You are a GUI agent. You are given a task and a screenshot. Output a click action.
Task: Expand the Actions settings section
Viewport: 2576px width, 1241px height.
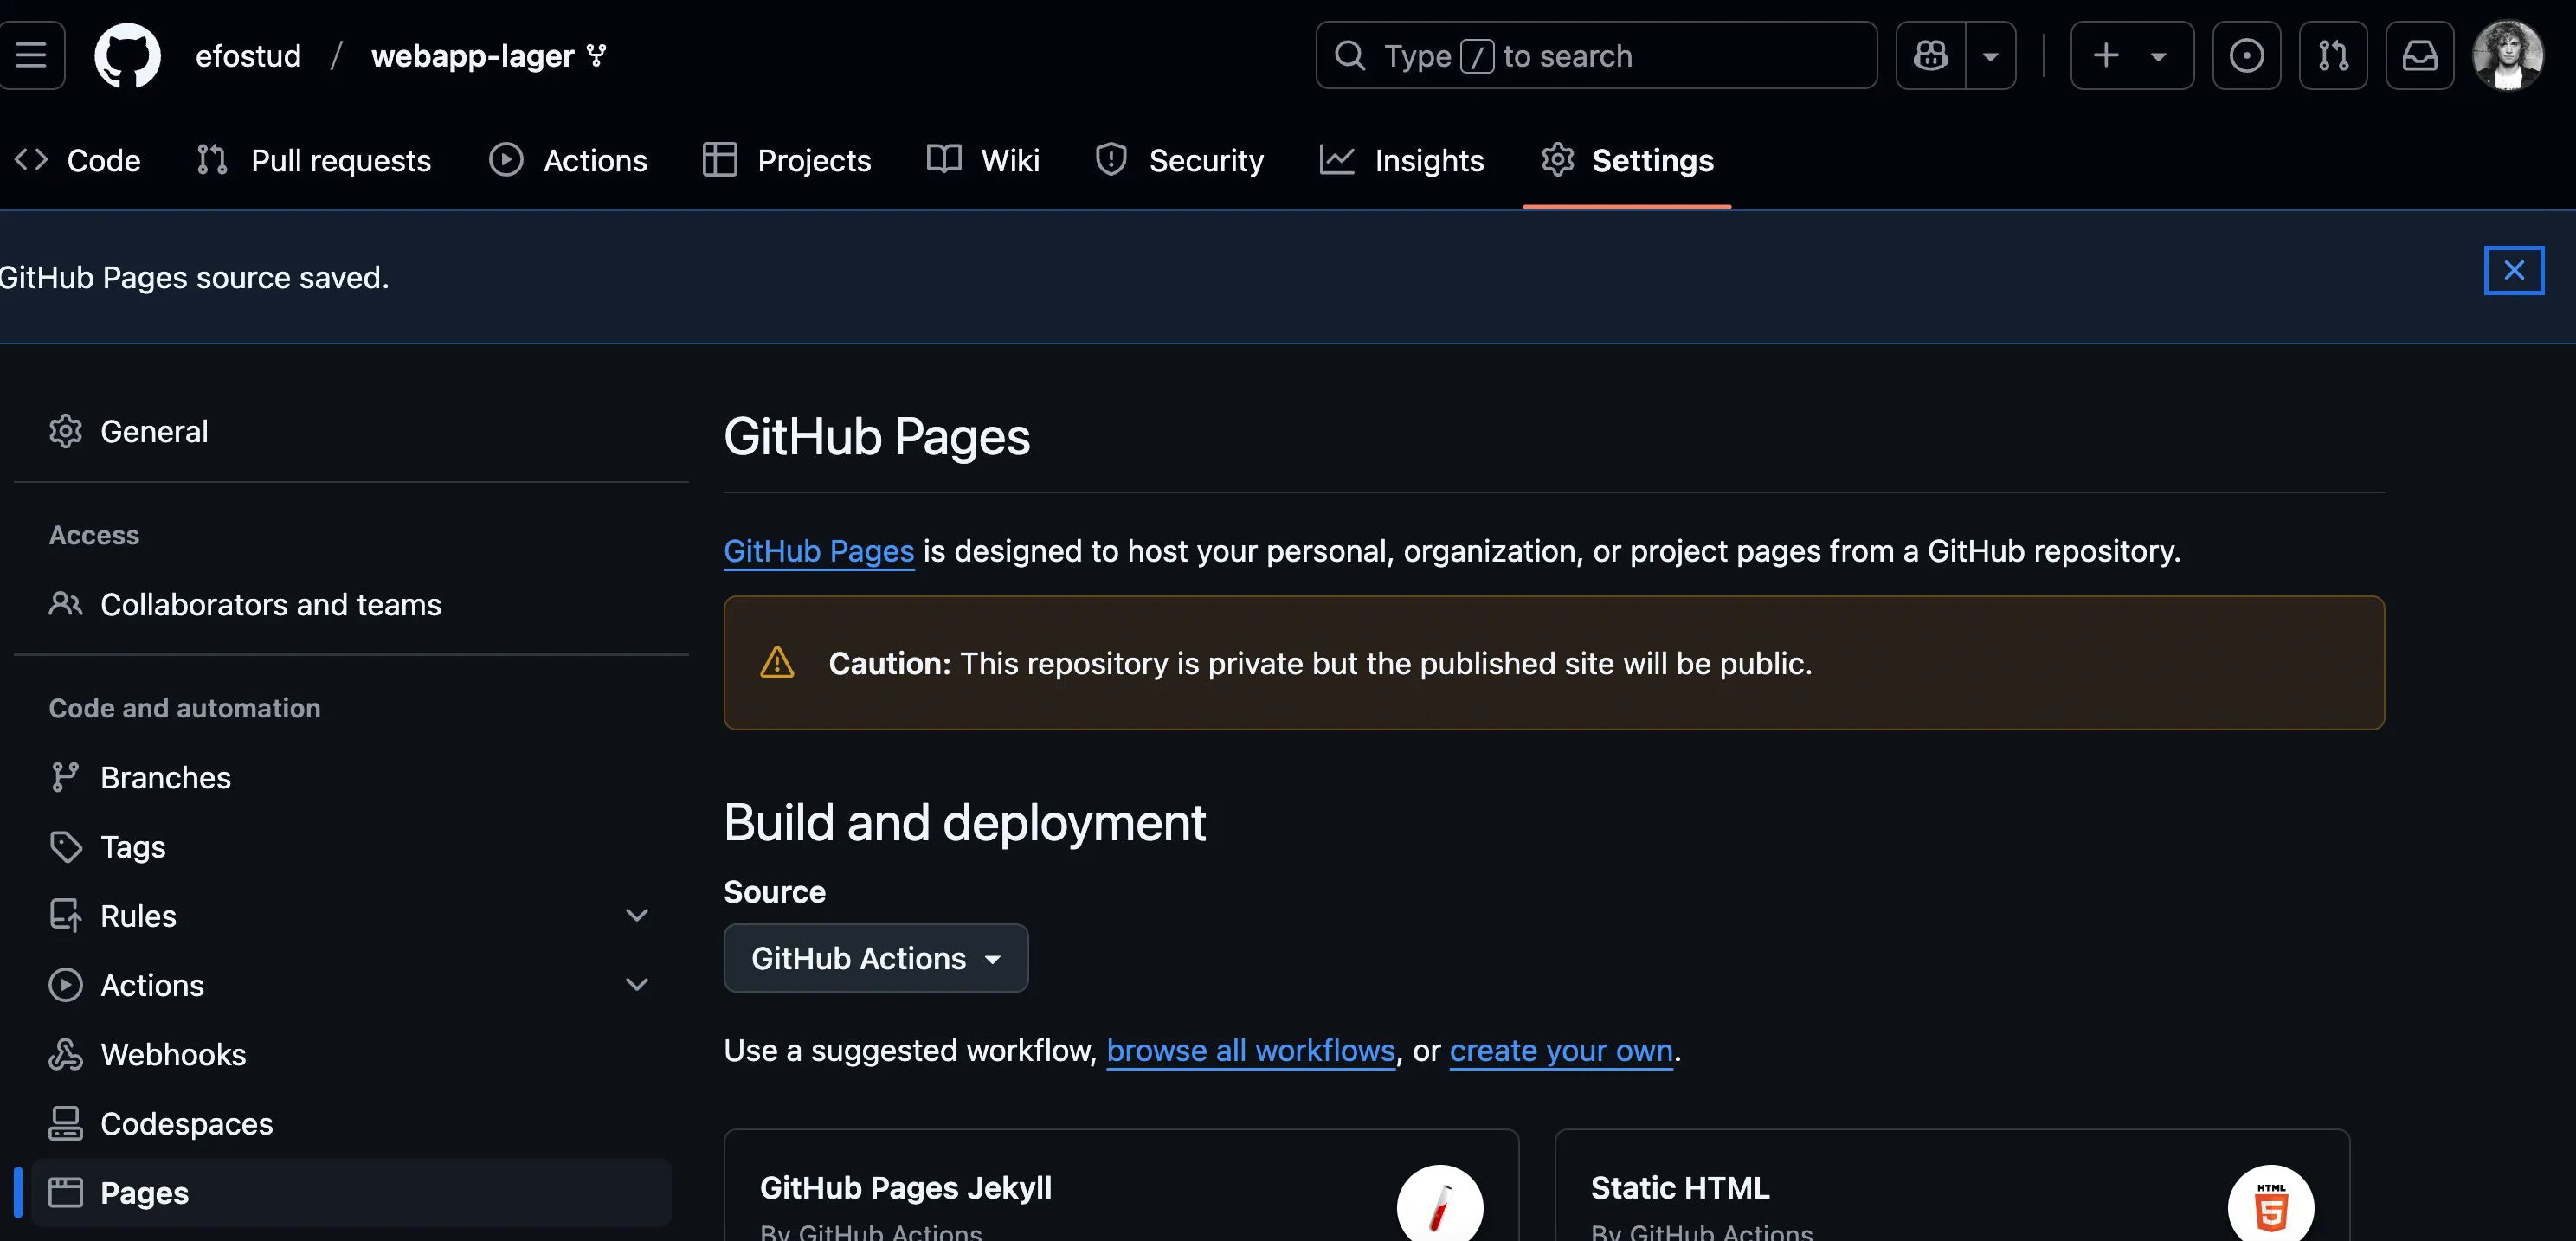pyautogui.click(x=637, y=984)
